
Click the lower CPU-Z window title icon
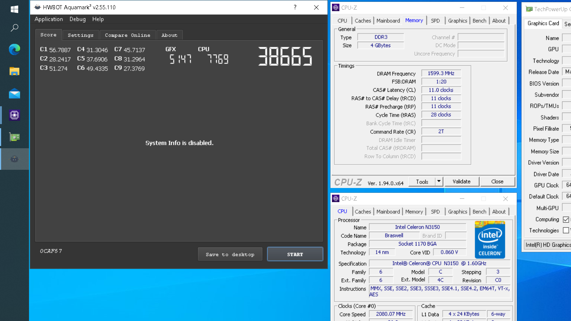click(x=336, y=198)
